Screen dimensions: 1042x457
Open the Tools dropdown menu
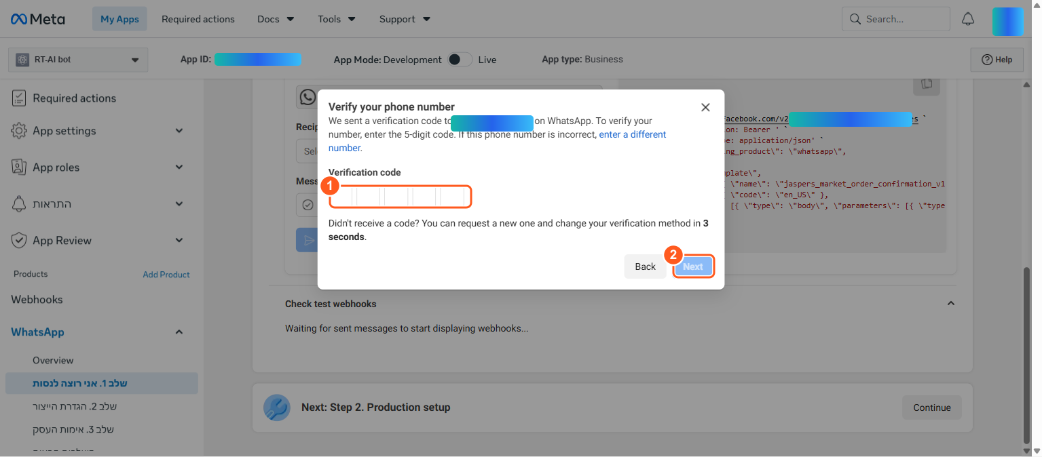click(x=337, y=19)
